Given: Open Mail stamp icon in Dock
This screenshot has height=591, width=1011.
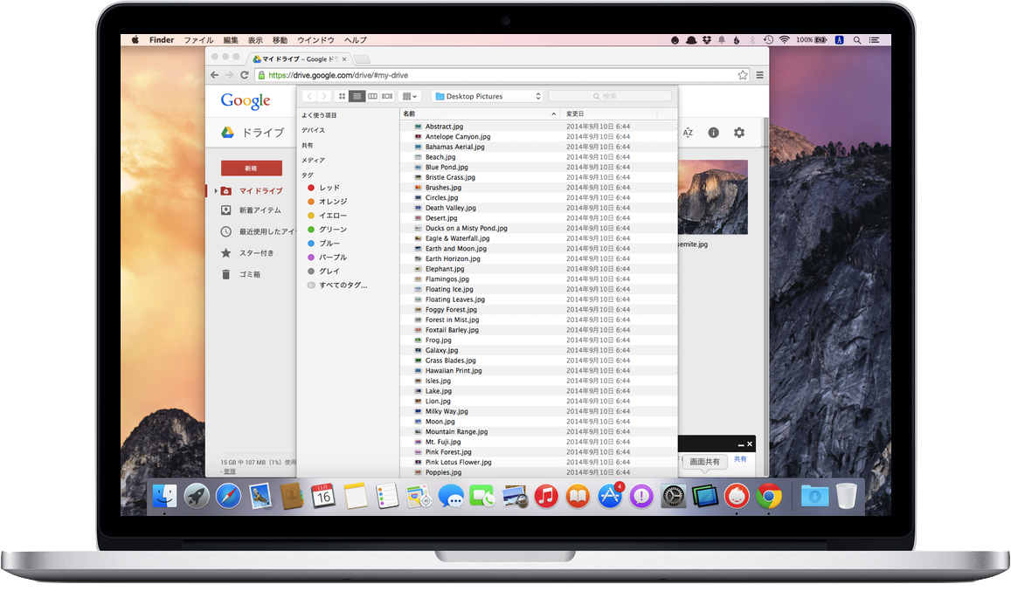Looking at the screenshot, I should [x=260, y=496].
